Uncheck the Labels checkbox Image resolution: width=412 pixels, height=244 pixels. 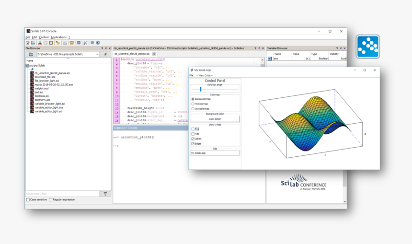point(193,139)
